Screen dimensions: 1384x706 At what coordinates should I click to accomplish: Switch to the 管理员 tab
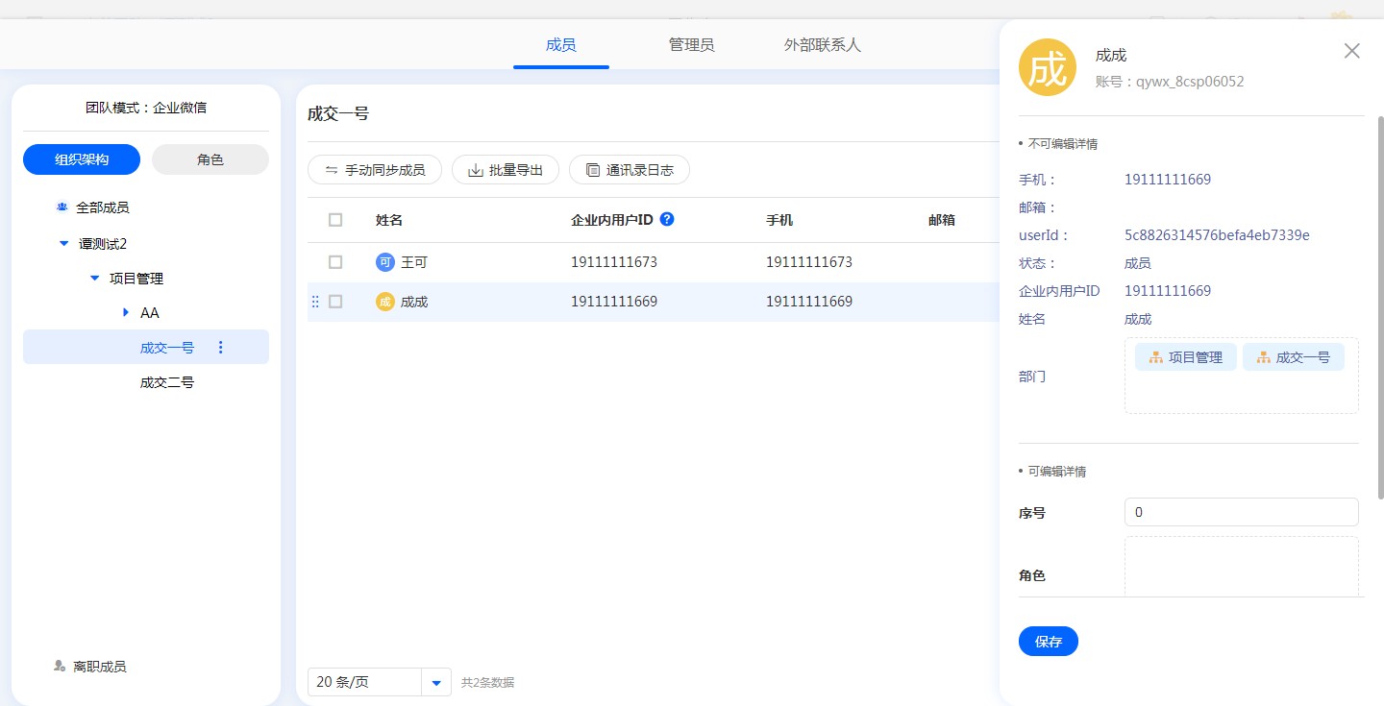(x=691, y=45)
